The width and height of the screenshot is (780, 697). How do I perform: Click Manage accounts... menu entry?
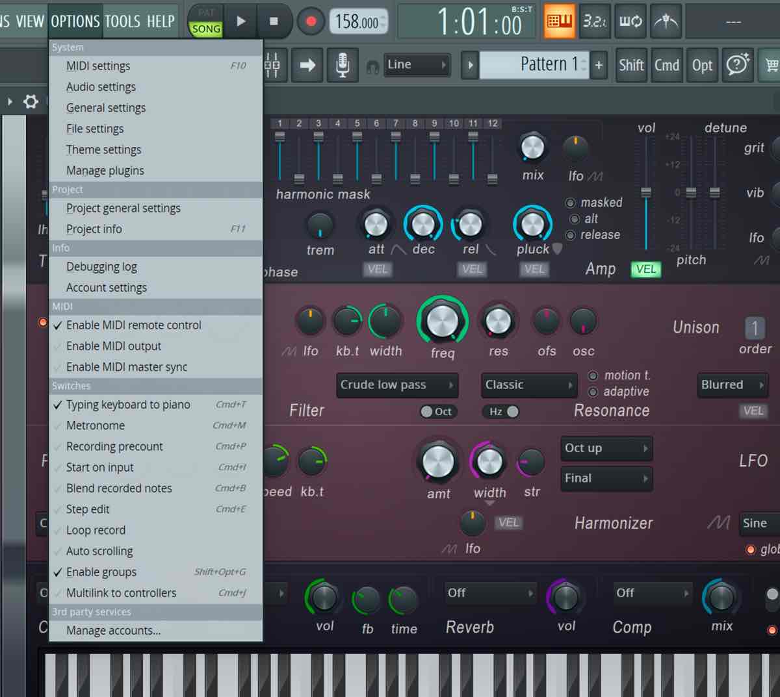pyautogui.click(x=155, y=630)
